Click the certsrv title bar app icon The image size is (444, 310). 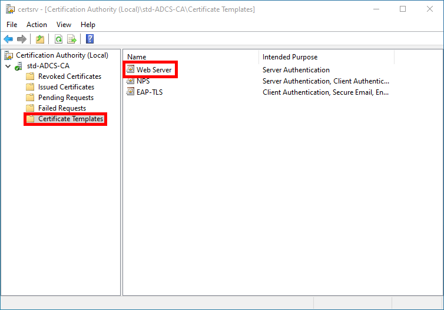click(10, 9)
